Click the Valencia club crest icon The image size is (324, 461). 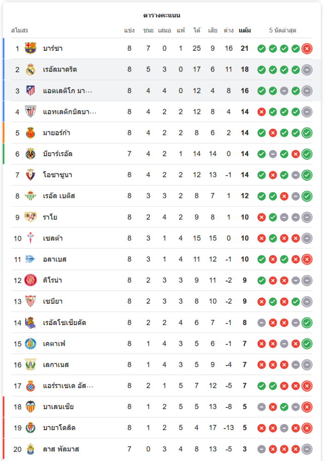pyautogui.click(x=30, y=407)
